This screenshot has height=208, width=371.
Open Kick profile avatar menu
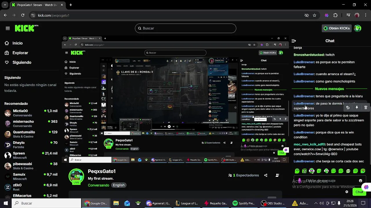(358, 28)
